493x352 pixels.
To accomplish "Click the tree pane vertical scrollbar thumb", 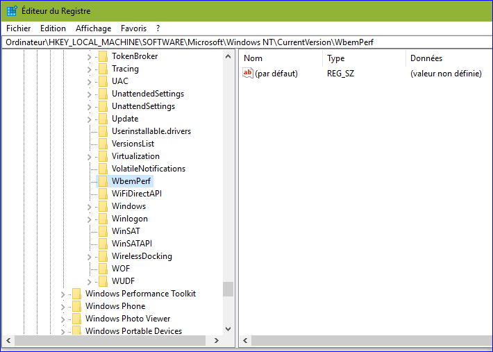I will click(x=228, y=289).
